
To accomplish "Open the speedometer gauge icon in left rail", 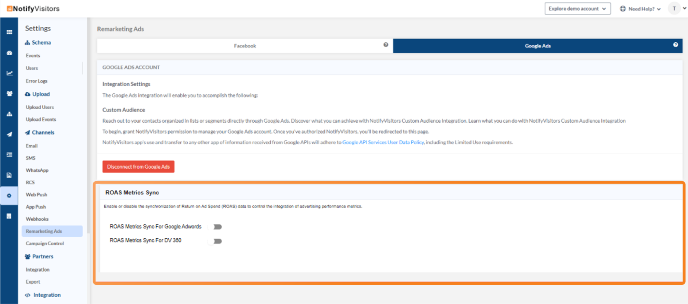I will click(x=9, y=53).
